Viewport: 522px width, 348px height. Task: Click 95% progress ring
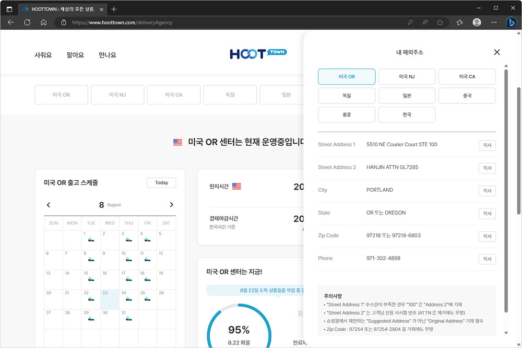[239, 326]
